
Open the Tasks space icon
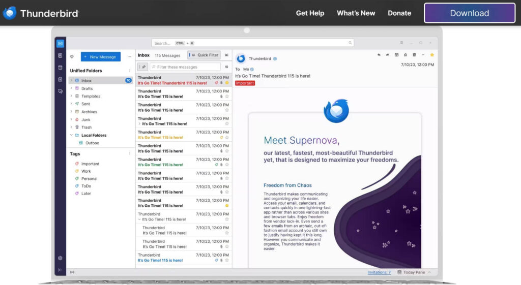[x=60, y=79]
